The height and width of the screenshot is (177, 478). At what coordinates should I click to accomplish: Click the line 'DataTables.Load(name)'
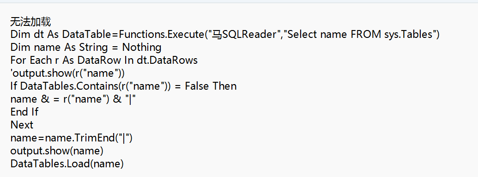click(x=67, y=164)
